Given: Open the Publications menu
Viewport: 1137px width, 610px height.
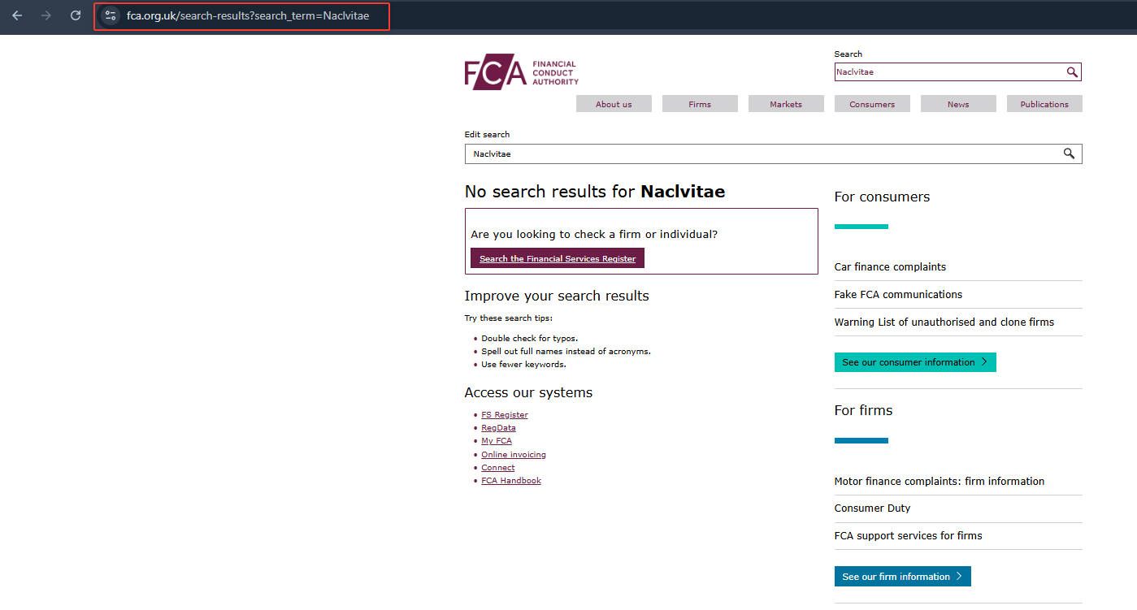Looking at the screenshot, I should 1044,104.
